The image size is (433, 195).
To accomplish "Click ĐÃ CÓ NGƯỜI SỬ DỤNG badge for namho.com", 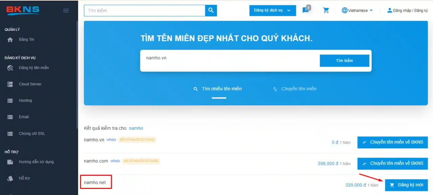I will 141,161.
